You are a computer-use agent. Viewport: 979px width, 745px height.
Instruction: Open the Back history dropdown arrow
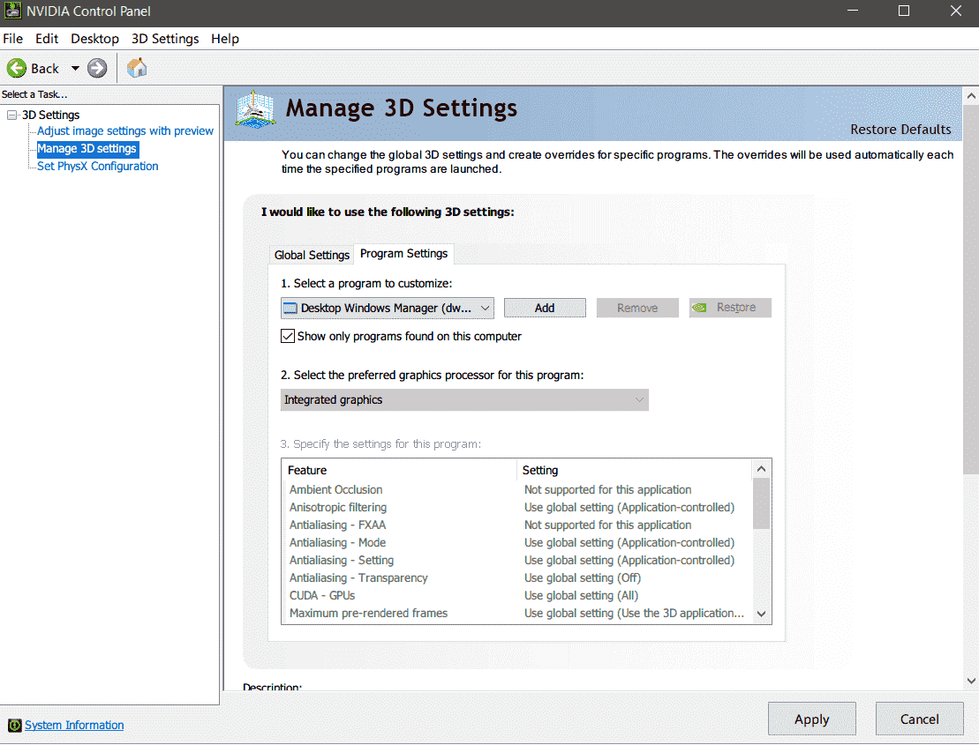(x=75, y=68)
